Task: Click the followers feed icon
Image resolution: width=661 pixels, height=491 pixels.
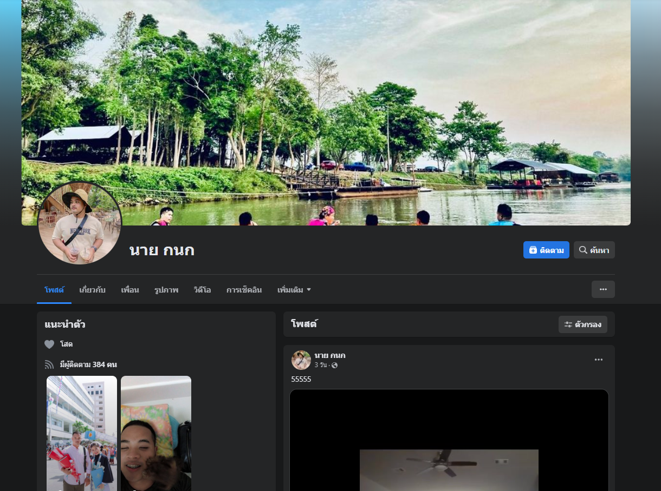Action: click(49, 364)
